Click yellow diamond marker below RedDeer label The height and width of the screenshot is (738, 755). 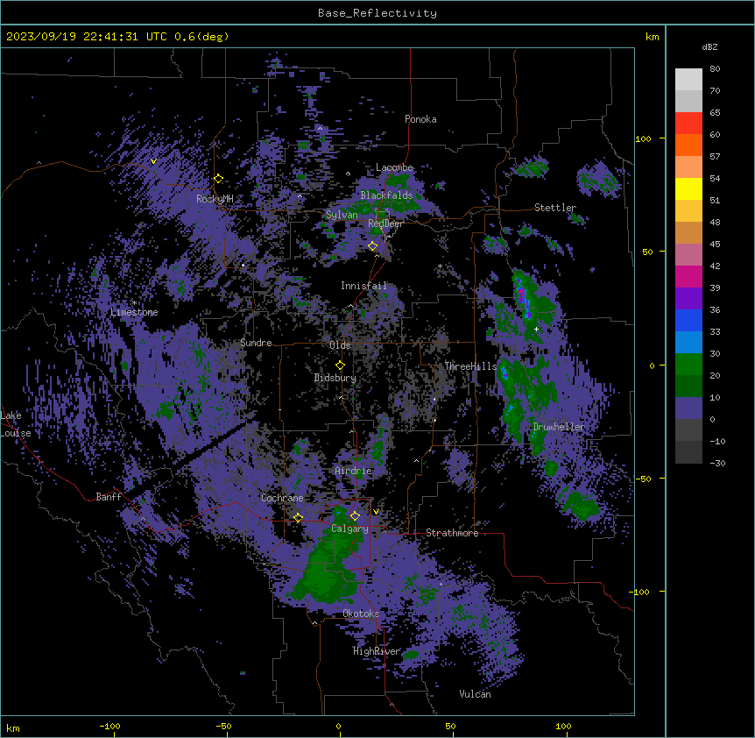372,246
